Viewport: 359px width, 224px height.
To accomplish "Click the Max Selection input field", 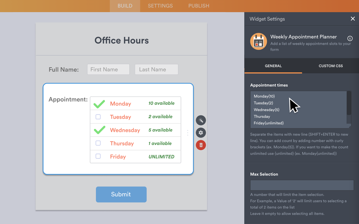I will pos(302,185).
